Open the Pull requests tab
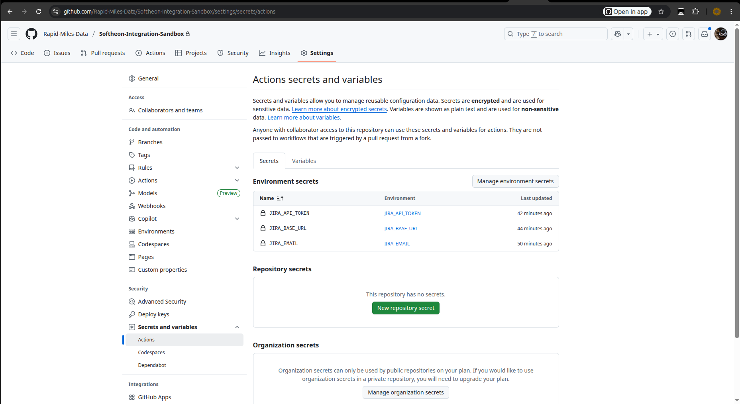740x404 pixels. tap(103, 53)
